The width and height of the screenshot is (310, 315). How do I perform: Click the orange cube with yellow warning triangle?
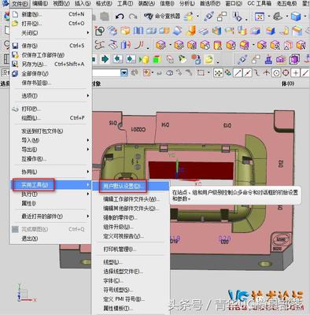click(218, 45)
